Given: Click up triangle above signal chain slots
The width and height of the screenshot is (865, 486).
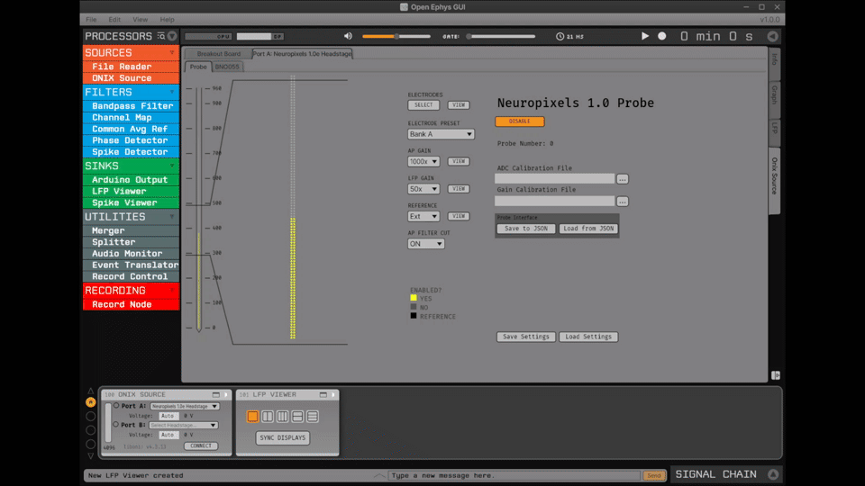Looking at the screenshot, I should 90,391.
